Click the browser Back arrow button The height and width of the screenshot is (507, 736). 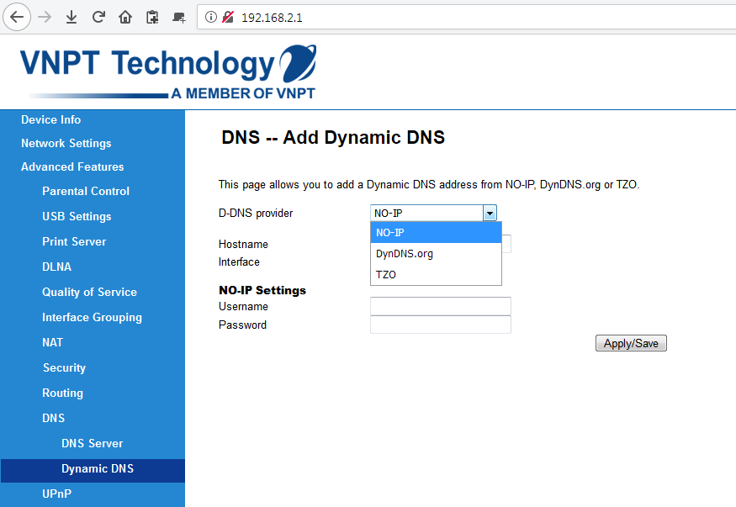[17, 18]
